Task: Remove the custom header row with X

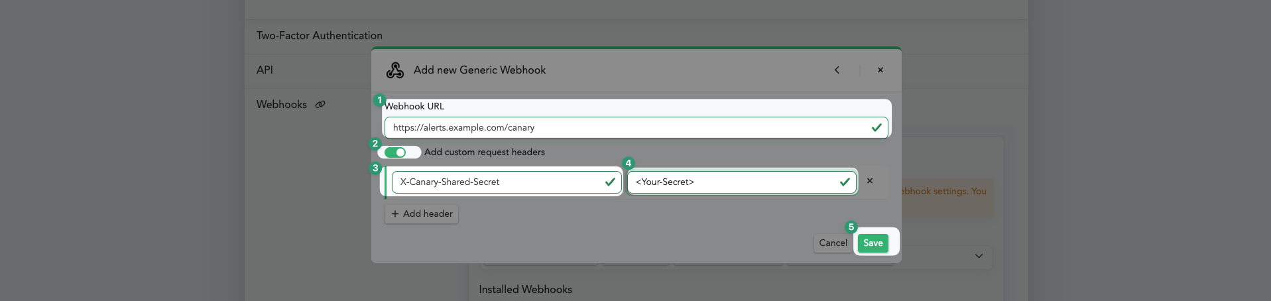Action: click(x=870, y=181)
